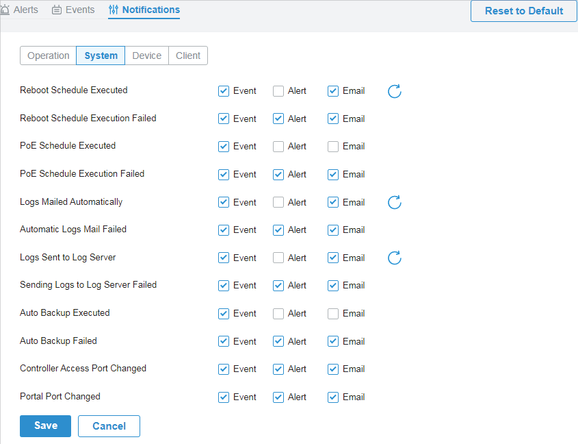The width and height of the screenshot is (578, 444).
Task: Click reset icon for Logs Mailed Automatically
Action: click(x=395, y=202)
